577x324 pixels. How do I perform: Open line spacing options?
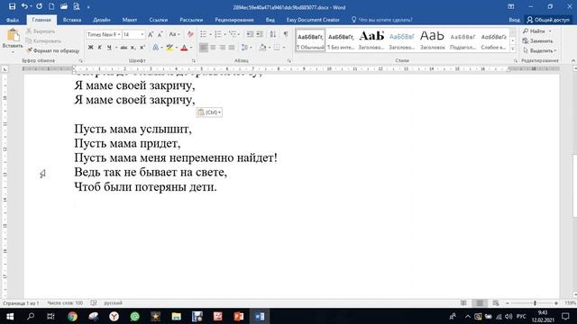pyautogui.click(x=245, y=48)
